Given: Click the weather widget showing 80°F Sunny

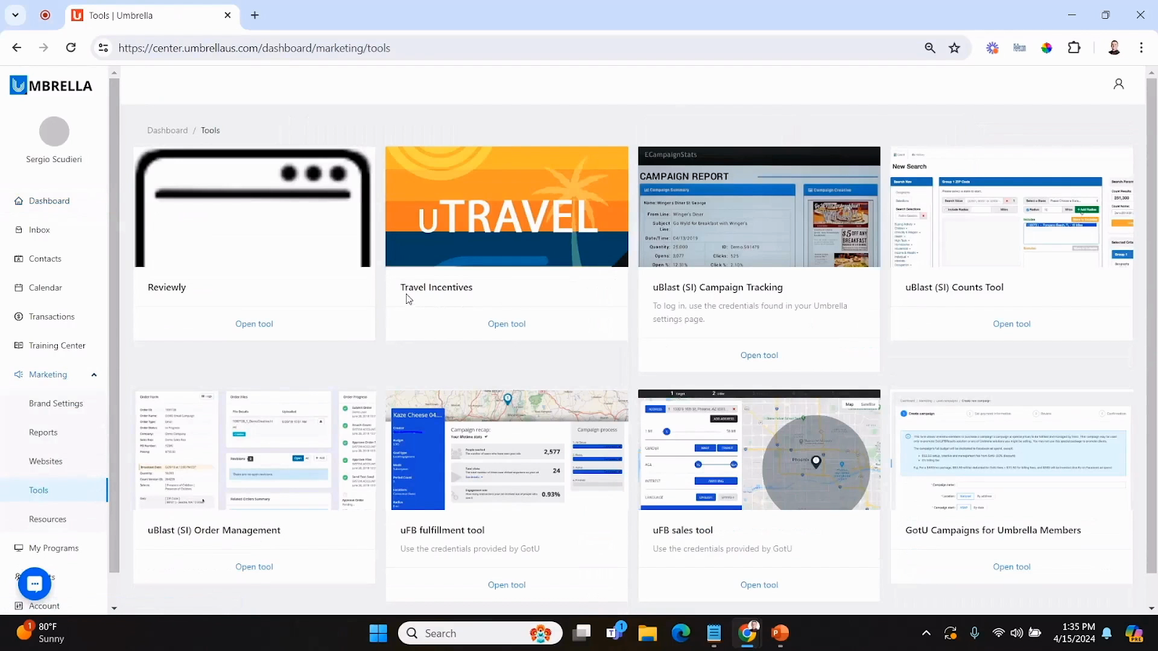Looking at the screenshot, I should pyautogui.click(x=41, y=633).
